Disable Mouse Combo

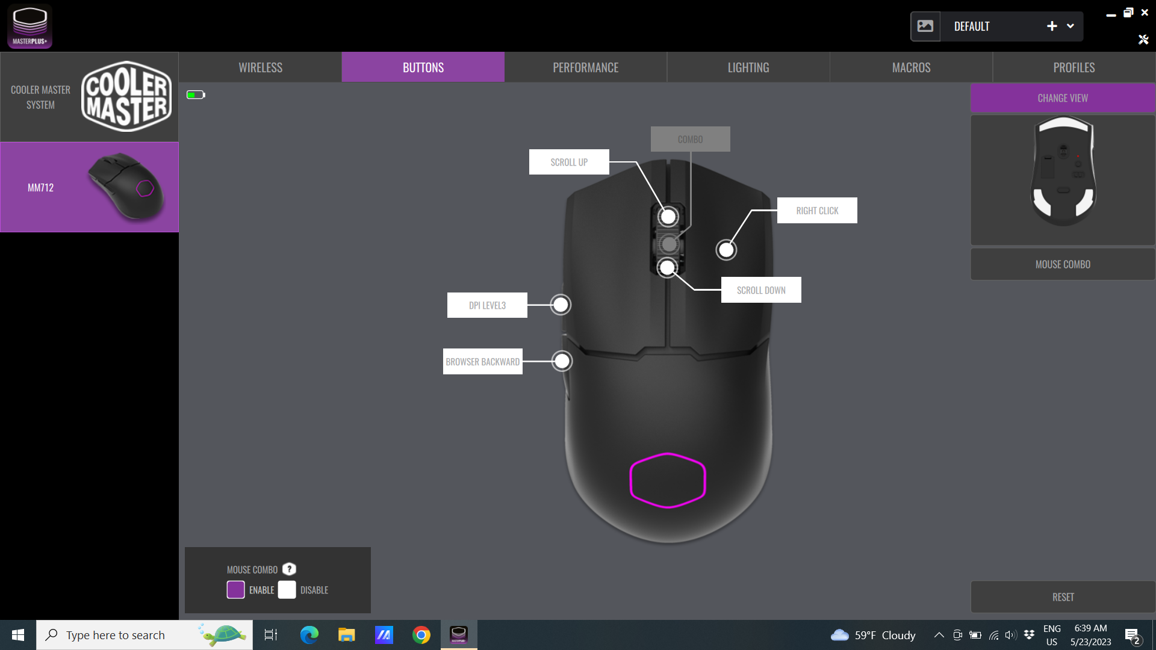(x=287, y=590)
